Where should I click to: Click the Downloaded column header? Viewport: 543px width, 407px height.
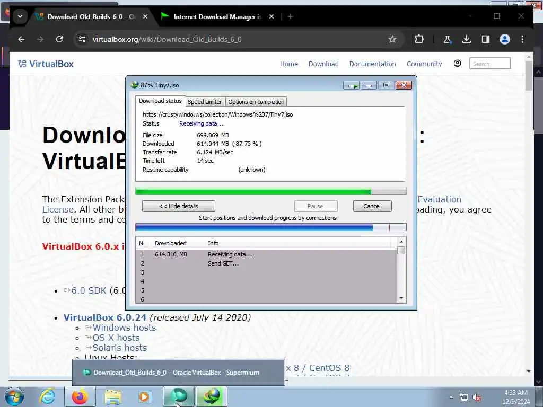[x=170, y=243]
